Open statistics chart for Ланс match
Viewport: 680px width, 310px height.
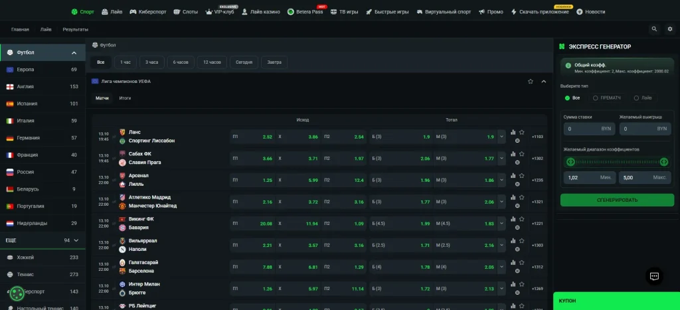(513, 132)
